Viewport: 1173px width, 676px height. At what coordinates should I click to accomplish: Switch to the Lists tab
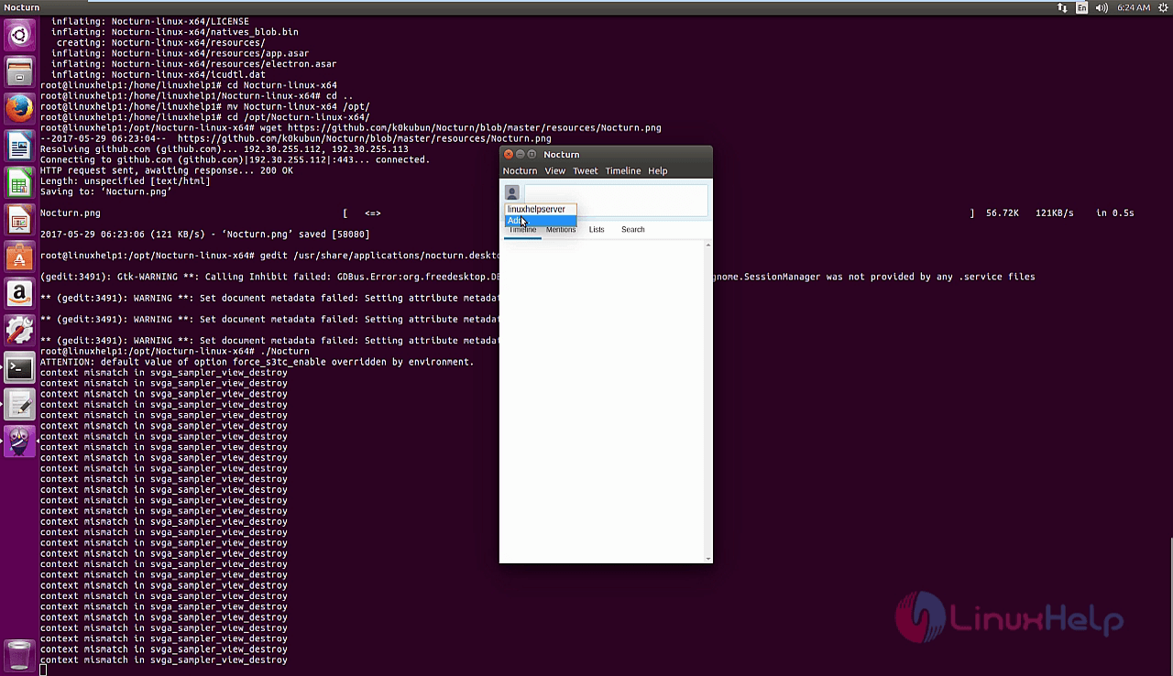[597, 230]
